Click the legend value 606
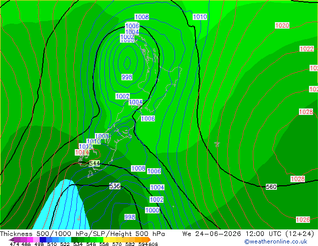The height and width of the screenshot is (246, 318). 153,244
